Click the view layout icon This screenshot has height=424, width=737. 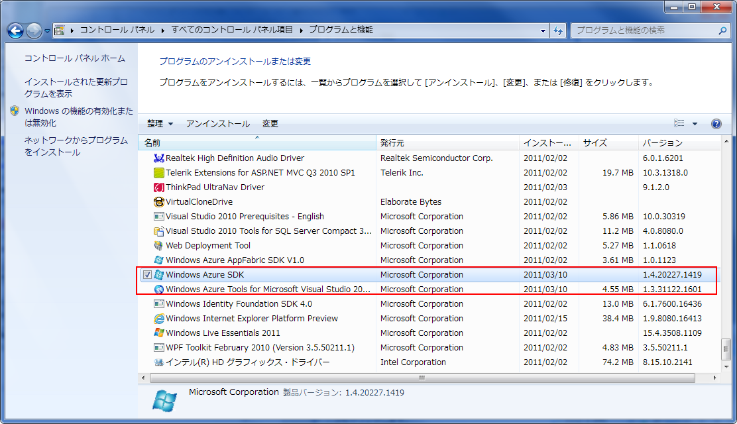[679, 123]
